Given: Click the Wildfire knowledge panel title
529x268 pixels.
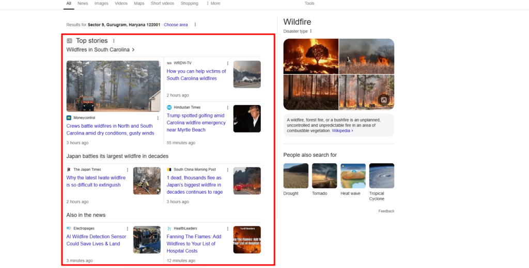Looking at the screenshot, I should pyautogui.click(x=297, y=22).
